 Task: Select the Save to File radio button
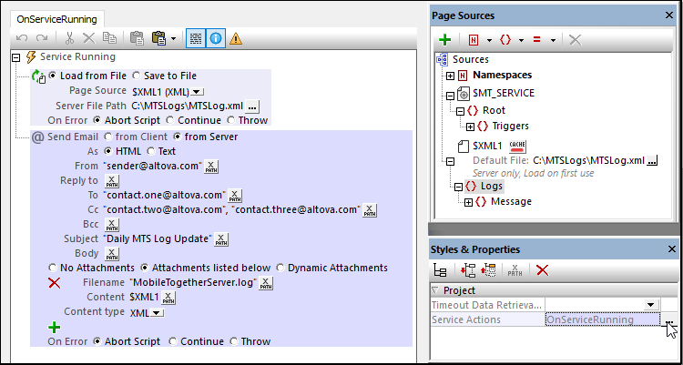pyautogui.click(x=136, y=76)
